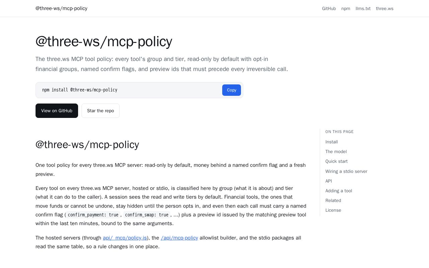The image size is (429, 268).
Task: Go to Quick start in page contents
Action: 336,161
